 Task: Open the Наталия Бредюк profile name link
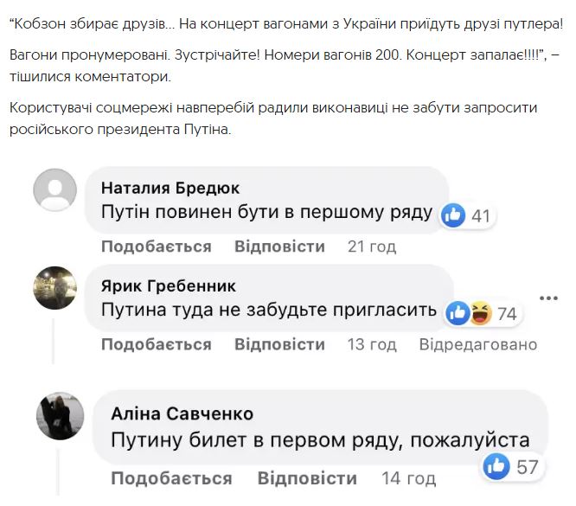(x=170, y=187)
